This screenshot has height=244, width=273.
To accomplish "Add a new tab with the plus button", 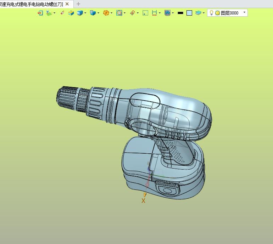I will coord(78,4).
